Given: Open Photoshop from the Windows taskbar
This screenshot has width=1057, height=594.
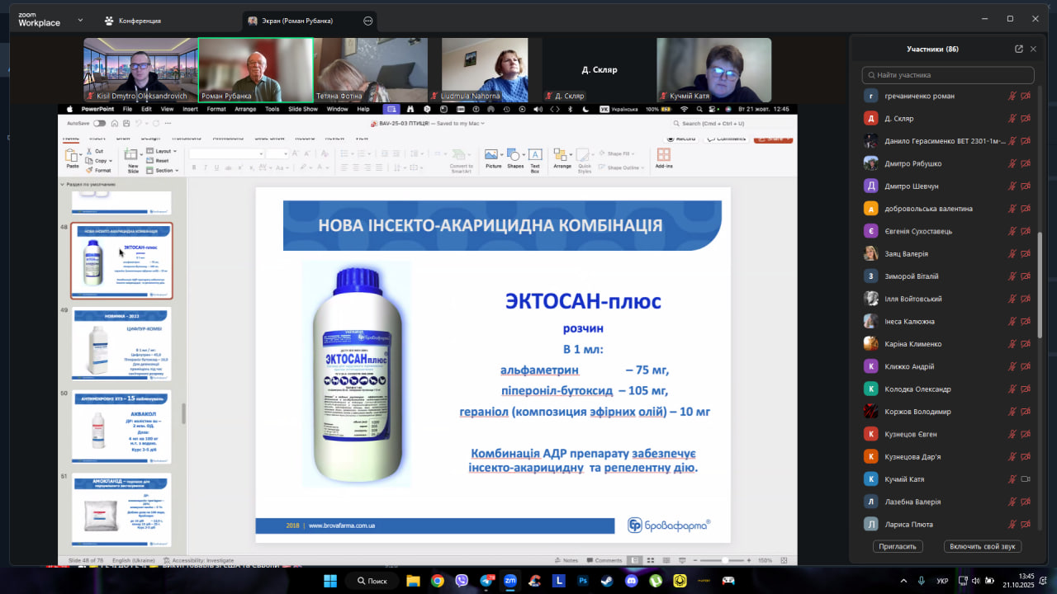Looking at the screenshot, I should tap(583, 581).
